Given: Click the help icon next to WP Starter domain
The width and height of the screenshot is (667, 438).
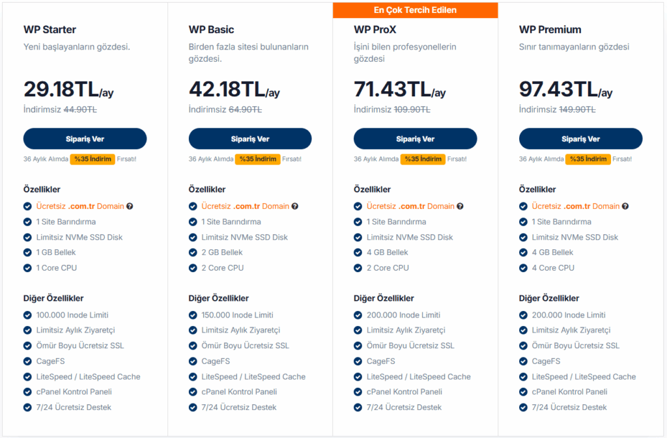Looking at the screenshot, I should pos(129,206).
